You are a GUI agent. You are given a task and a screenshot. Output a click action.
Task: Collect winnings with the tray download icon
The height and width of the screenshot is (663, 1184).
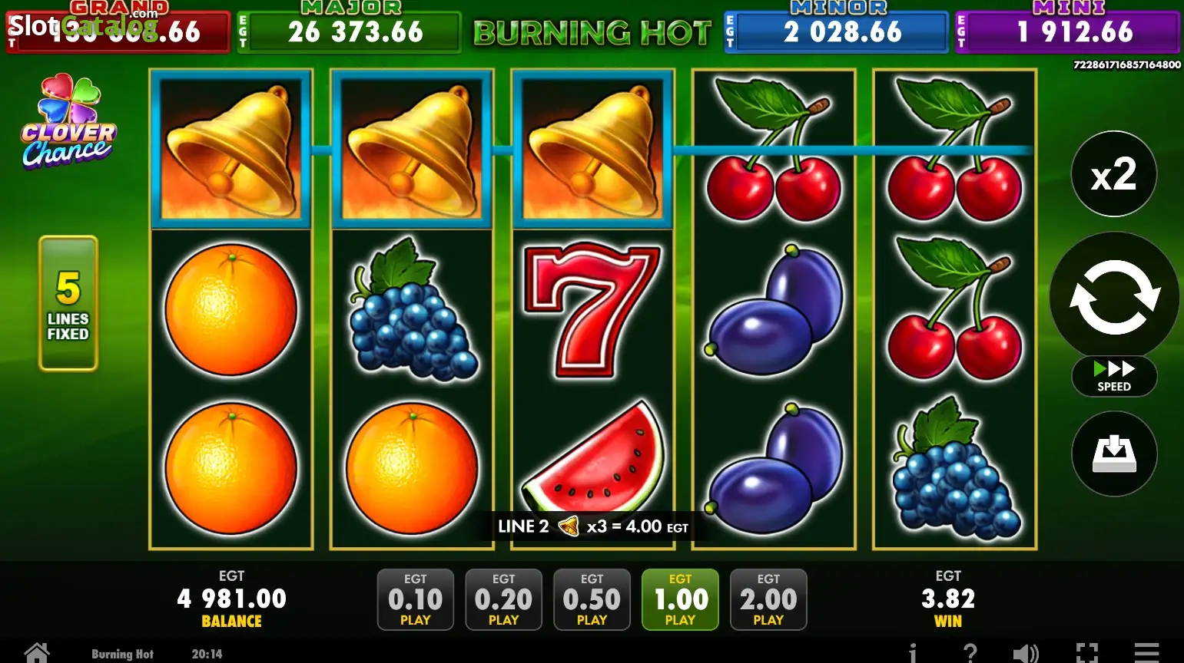coord(1114,454)
